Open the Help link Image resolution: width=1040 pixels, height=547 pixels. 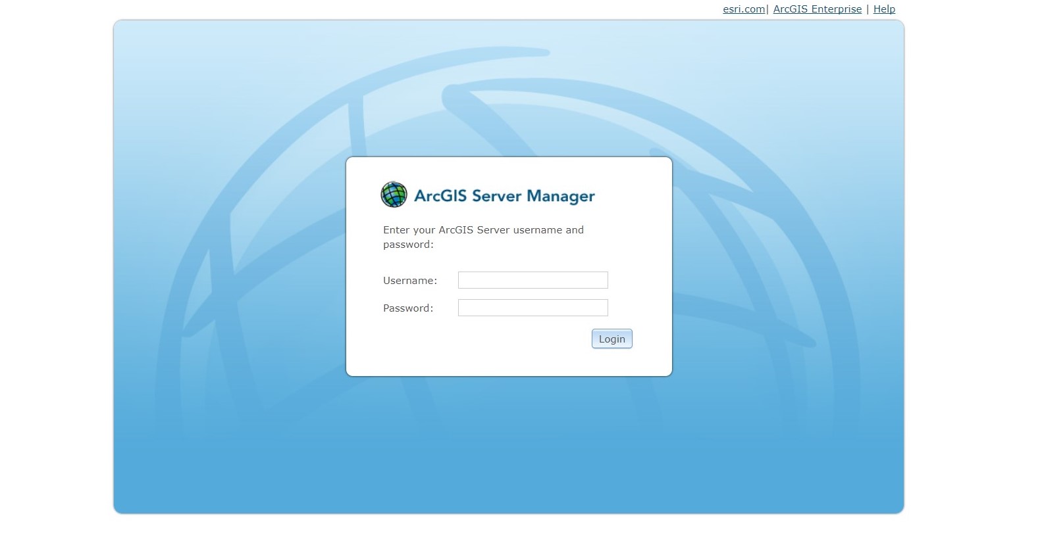884,9
